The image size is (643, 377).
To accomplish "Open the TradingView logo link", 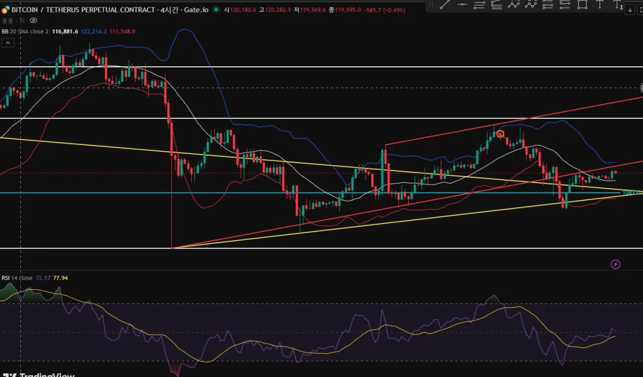I will (x=39, y=375).
